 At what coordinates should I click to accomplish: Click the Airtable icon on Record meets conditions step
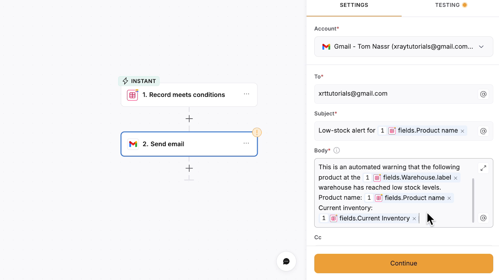133,95
